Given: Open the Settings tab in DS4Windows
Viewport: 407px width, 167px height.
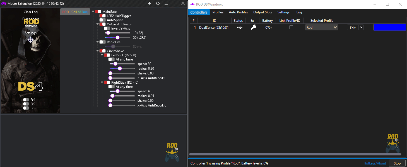Looking at the screenshot, I should pos(283,12).
